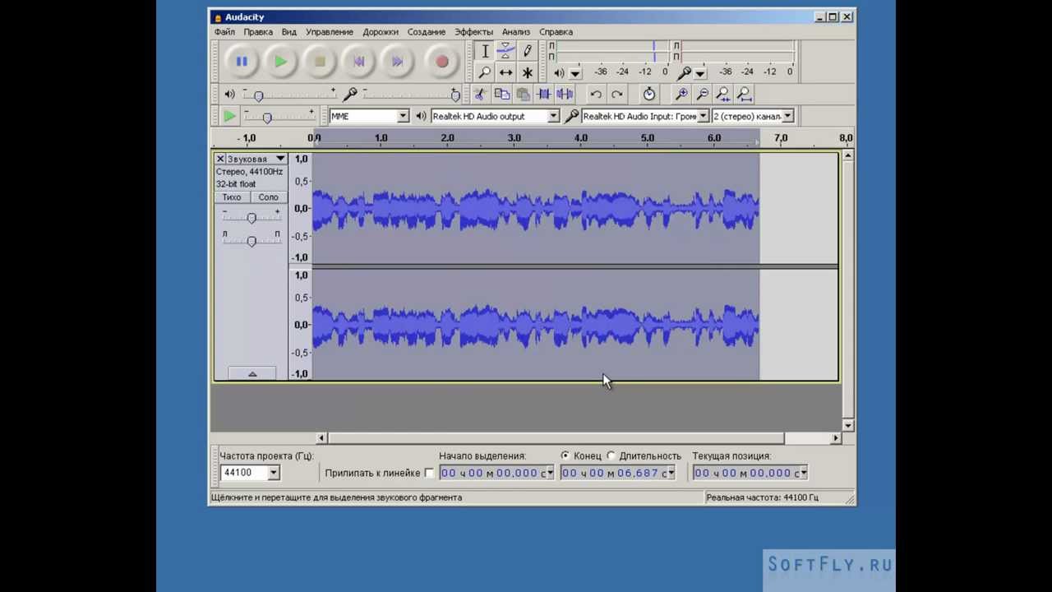The height and width of the screenshot is (592, 1052).
Task: Open the Управление menu
Action: pyautogui.click(x=330, y=32)
